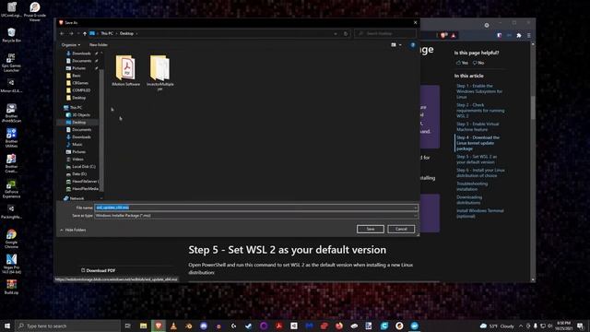The image size is (590, 332).
Task: Open the iMotion Software folder
Action: click(x=126, y=71)
